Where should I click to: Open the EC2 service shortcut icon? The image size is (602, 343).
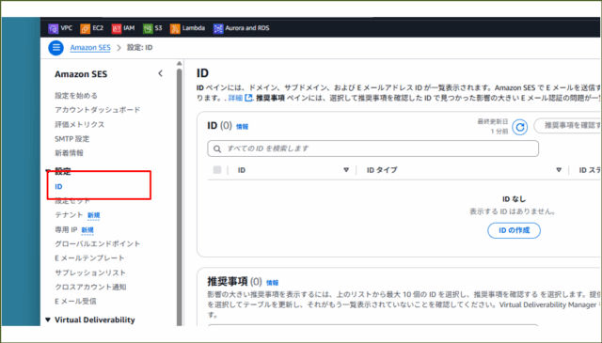coord(85,28)
